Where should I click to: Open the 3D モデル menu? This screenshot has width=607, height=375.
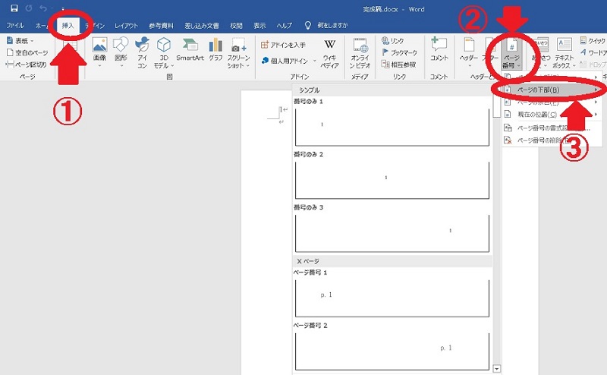tap(164, 52)
